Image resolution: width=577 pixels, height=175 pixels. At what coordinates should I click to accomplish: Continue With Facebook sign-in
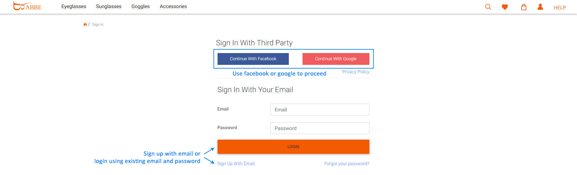point(253,59)
